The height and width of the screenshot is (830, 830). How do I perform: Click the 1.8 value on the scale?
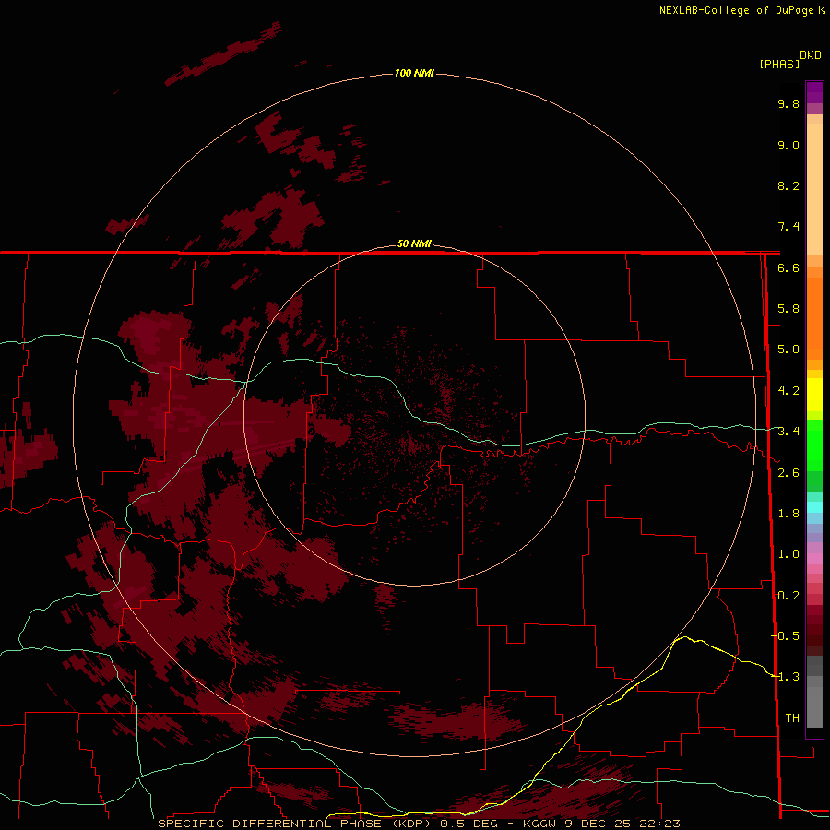[788, 514]
